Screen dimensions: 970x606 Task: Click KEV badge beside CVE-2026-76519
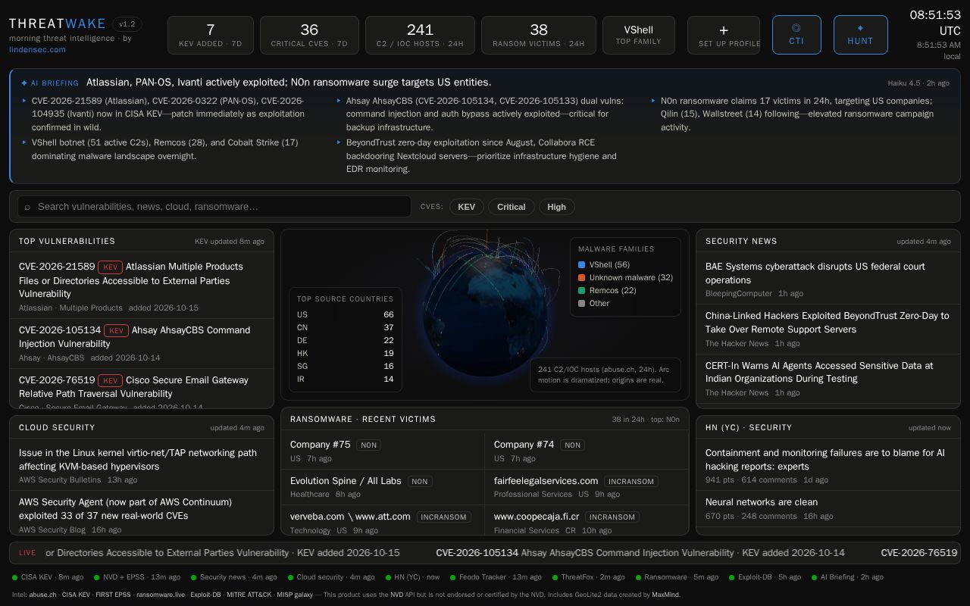110,380
